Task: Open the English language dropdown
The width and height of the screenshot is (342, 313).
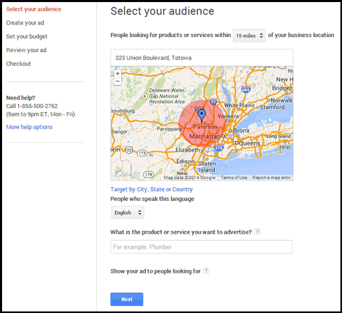Action: pos(128,213)
